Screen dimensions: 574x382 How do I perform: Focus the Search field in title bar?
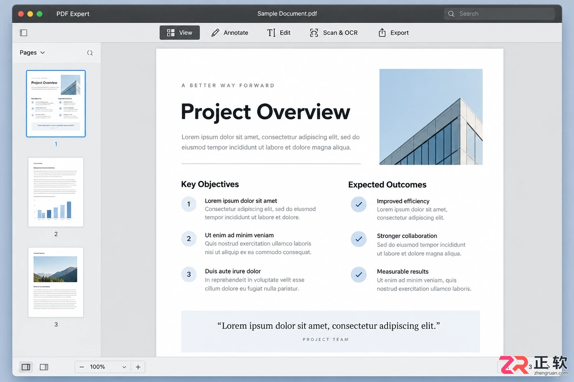pos(499,14)
